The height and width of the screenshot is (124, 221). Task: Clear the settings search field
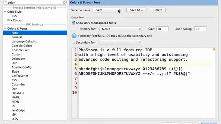[x=64, y=2]
